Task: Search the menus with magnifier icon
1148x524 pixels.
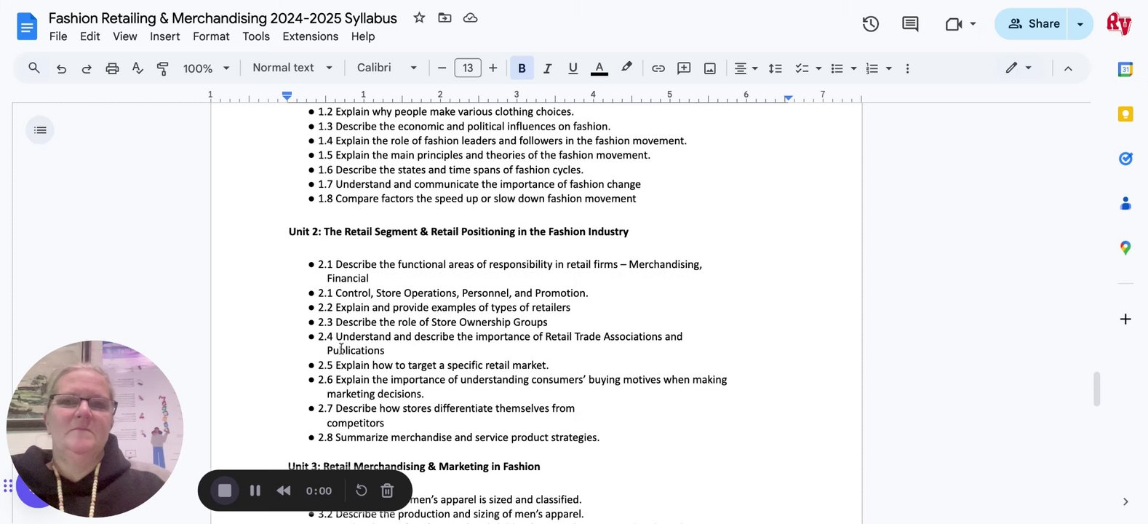Action: point(34,68)
